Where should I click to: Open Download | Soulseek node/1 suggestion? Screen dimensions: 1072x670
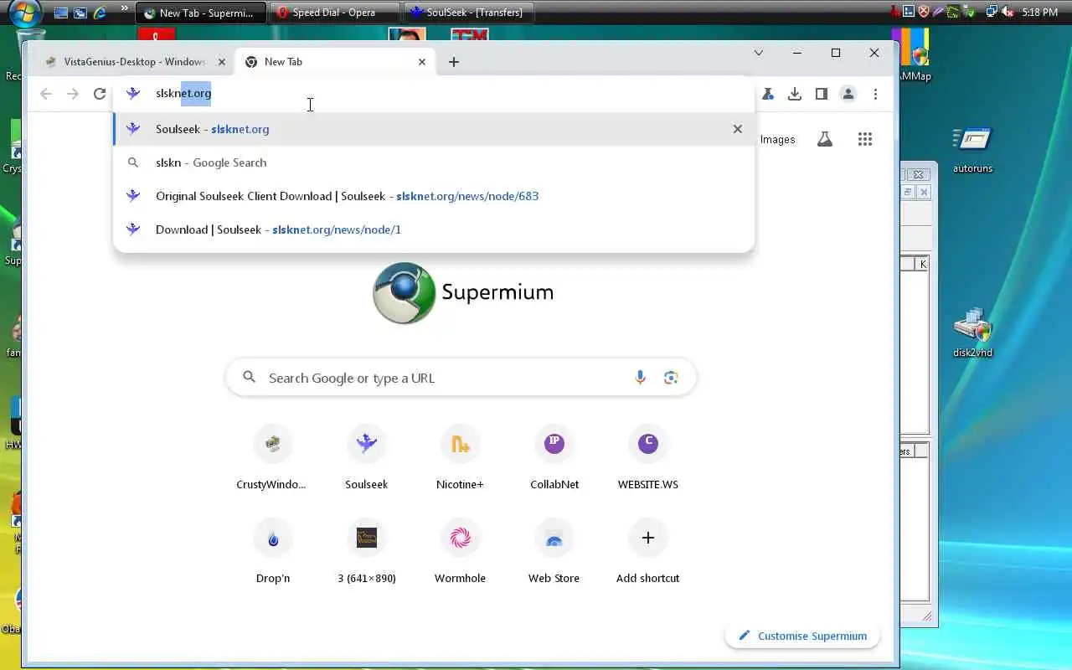click(x=434, y=229)
